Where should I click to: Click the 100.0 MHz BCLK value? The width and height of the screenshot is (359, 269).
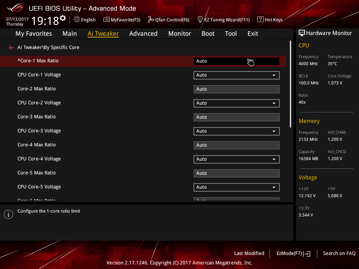click(309, 83)
